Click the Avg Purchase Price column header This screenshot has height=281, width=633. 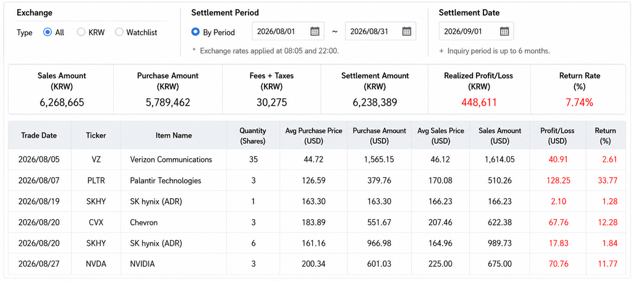point(313,135)
